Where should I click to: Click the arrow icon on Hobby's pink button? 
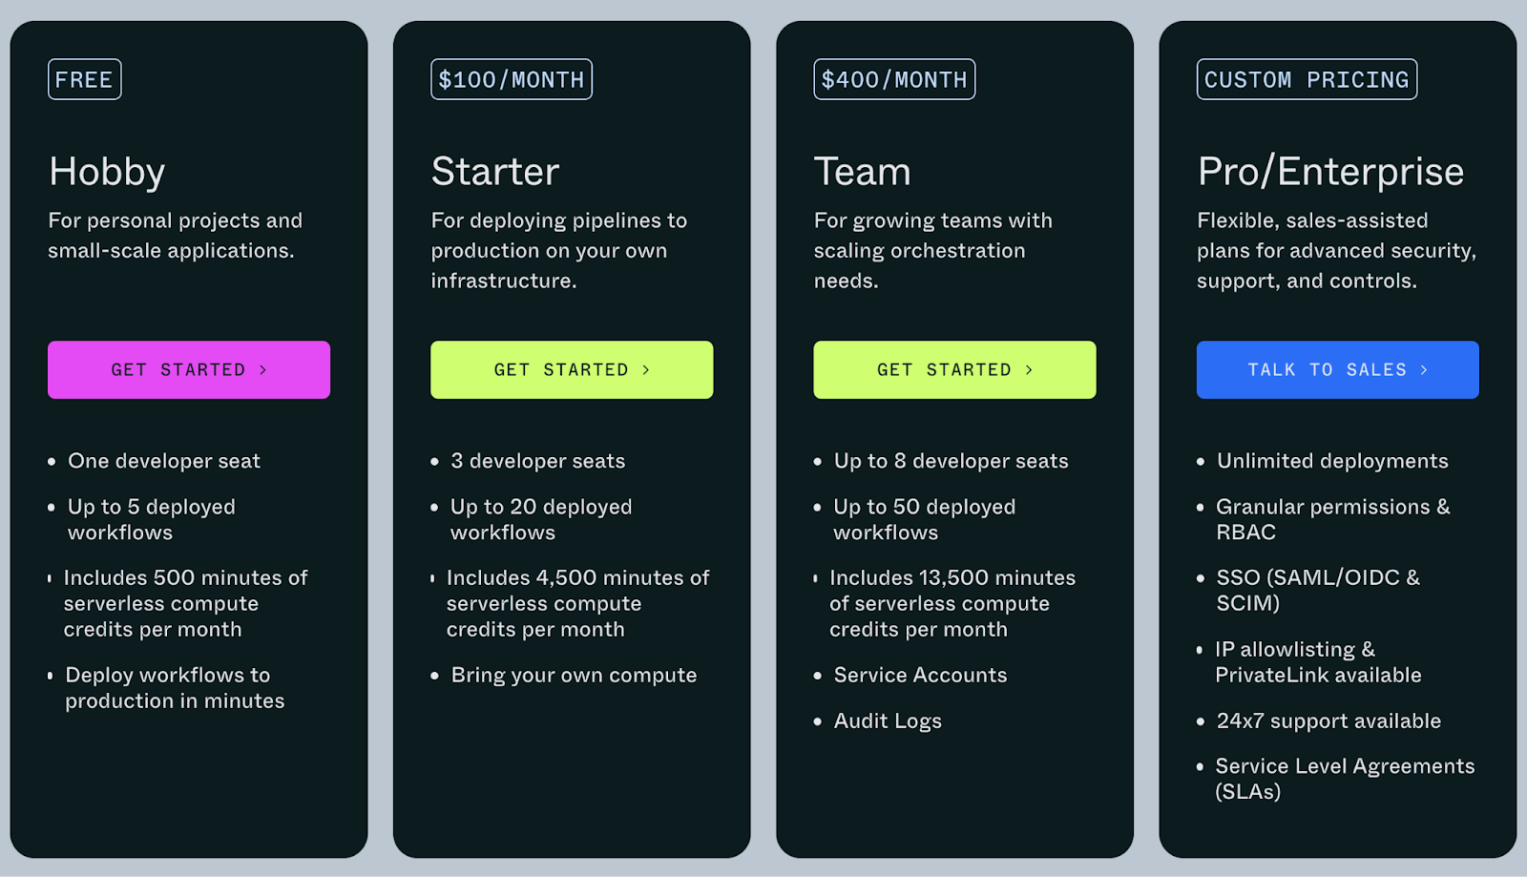(263, 370)
